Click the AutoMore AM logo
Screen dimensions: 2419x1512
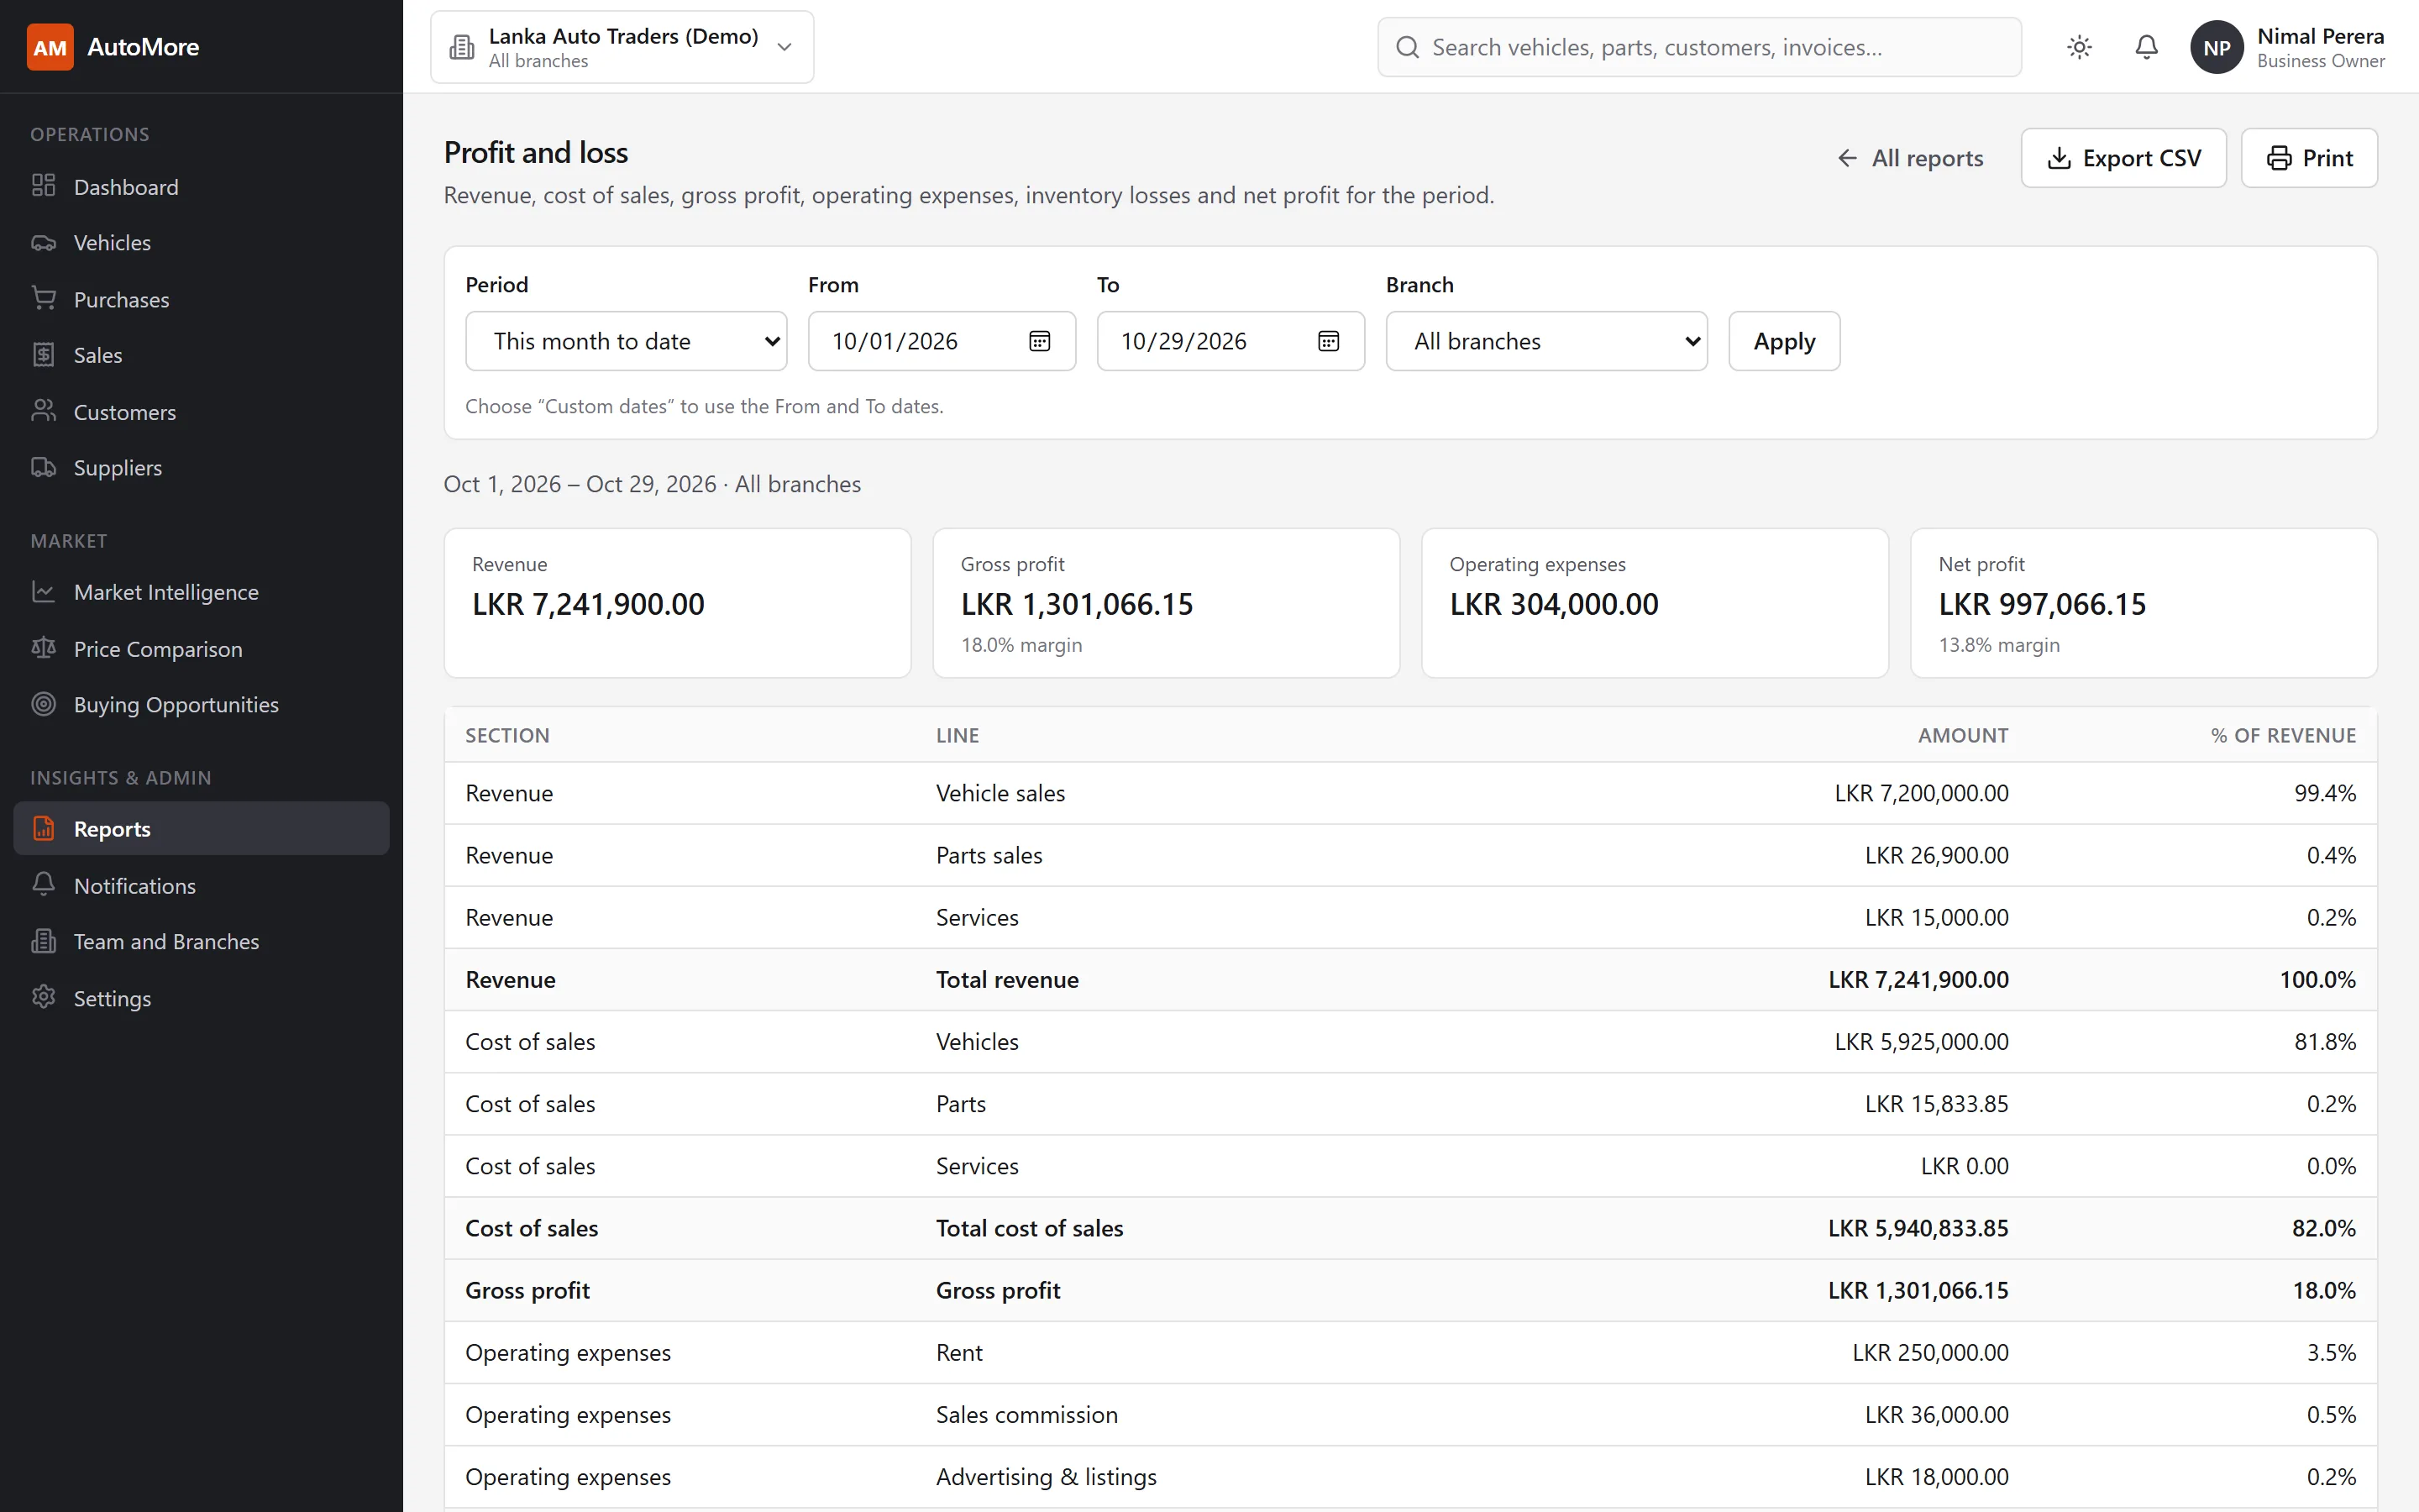pyautogui.click(x=50, y=47)
